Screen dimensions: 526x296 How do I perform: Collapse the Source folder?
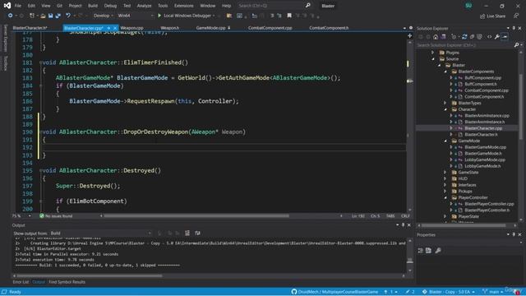click(x=433, y=58)
